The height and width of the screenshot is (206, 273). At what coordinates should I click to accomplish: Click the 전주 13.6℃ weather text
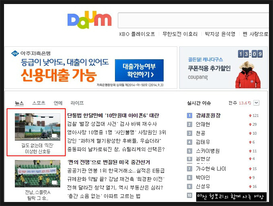[x=240, y=103]
